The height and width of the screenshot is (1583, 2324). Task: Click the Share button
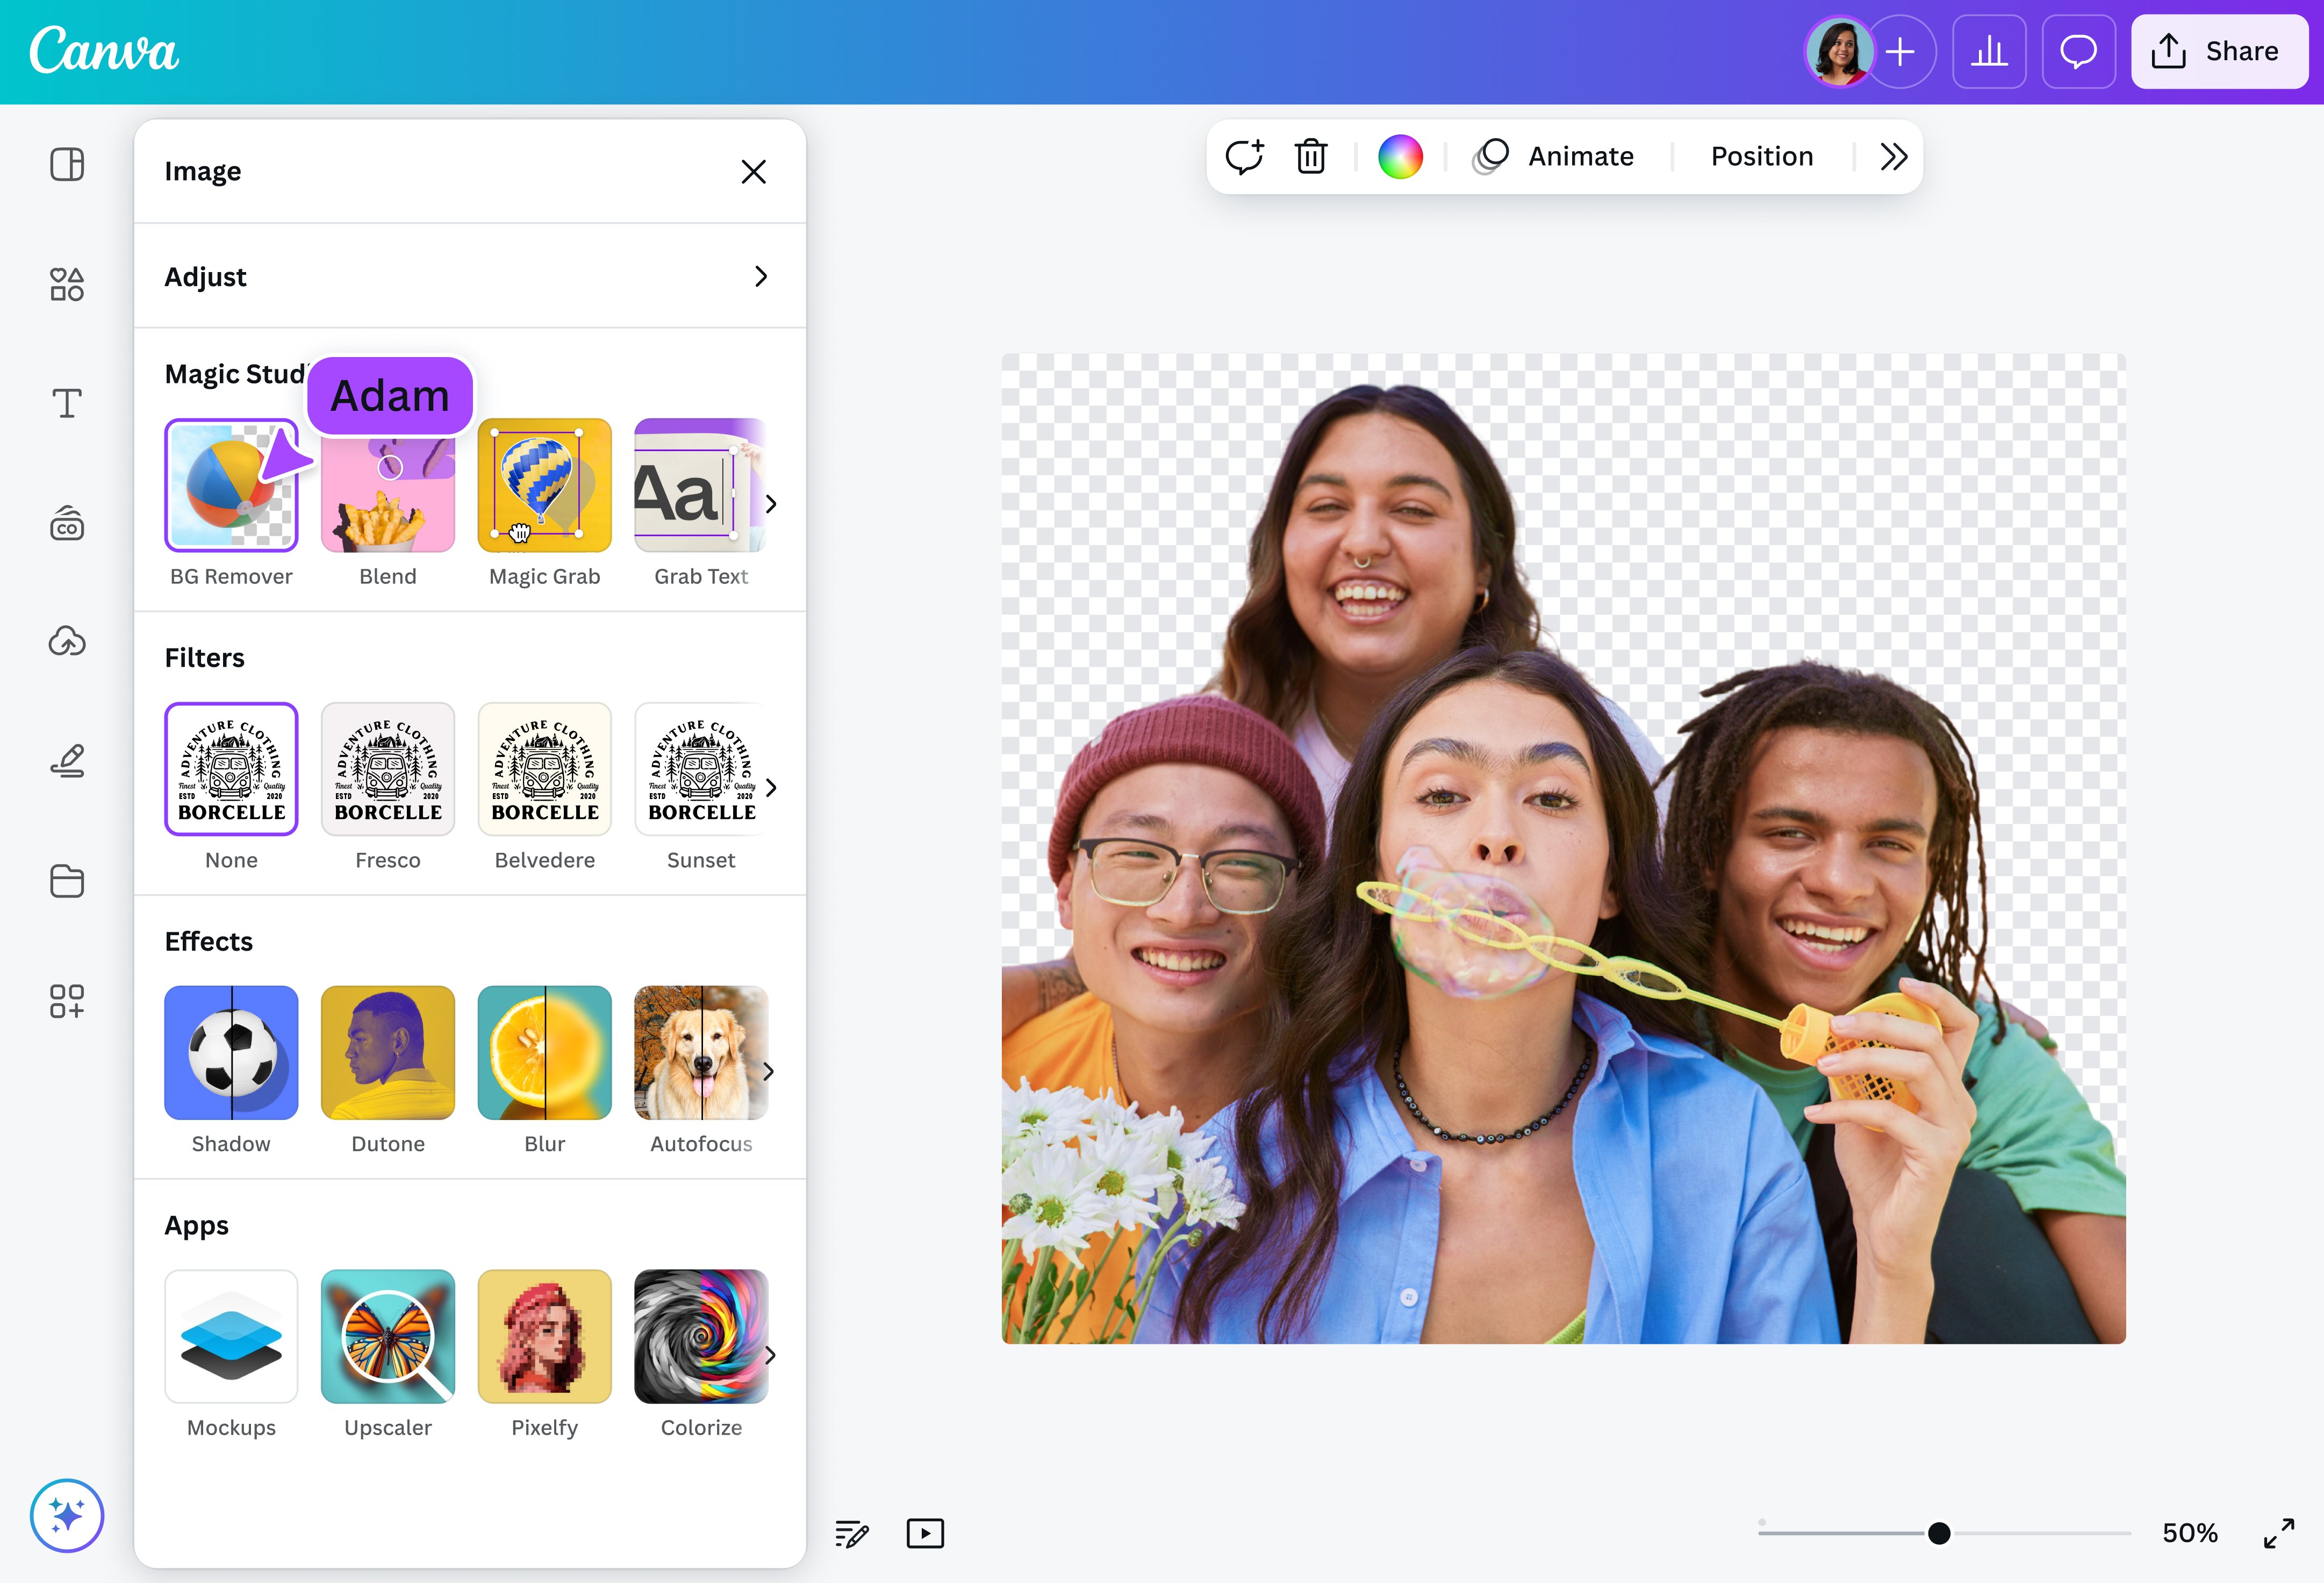click(2219, 51)
